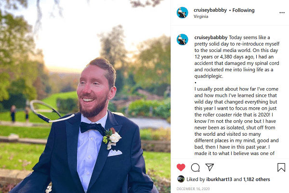Open cruiseybabbby header profile picture

182,13
